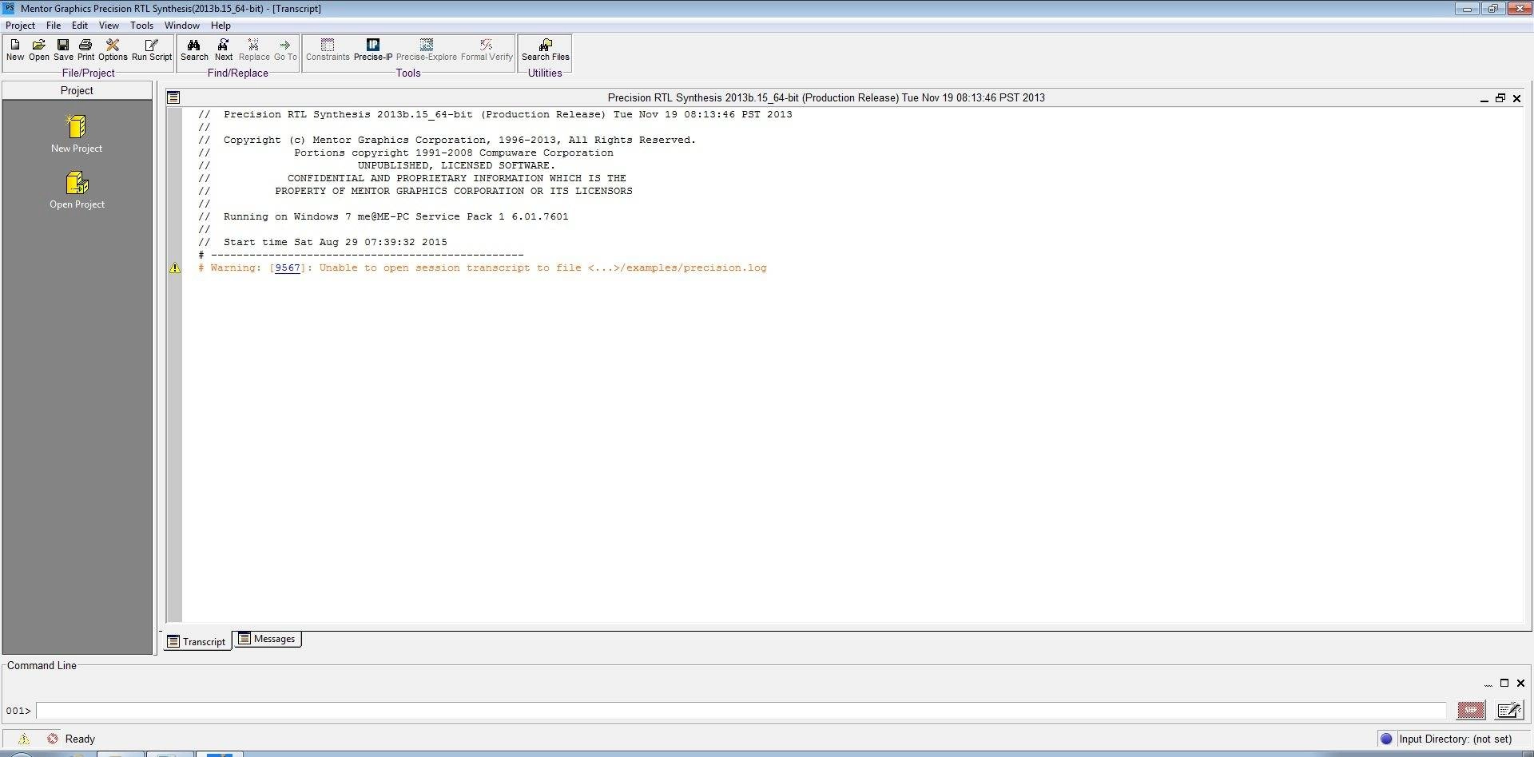The image size is (1534, 757).
Task: Open the Options tool
Action: 113,50
